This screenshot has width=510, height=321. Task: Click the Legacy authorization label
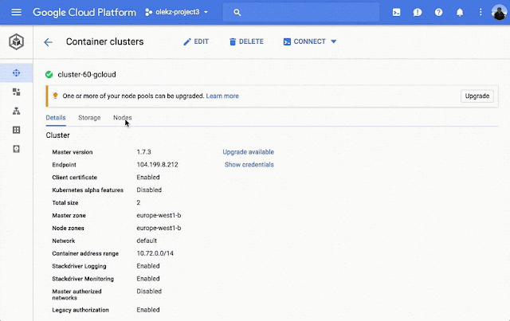80,310
